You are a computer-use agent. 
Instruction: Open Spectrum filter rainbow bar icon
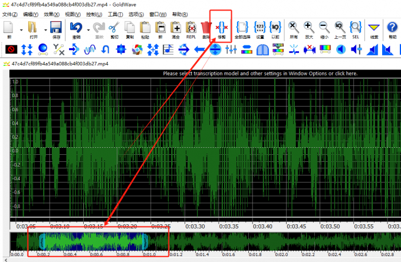pyautogui.click(x=325, y=49)
